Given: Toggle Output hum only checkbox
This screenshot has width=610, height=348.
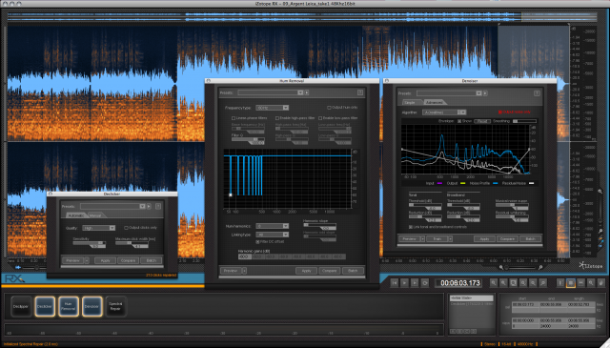Looking at the screenshot, I should 329,108.
